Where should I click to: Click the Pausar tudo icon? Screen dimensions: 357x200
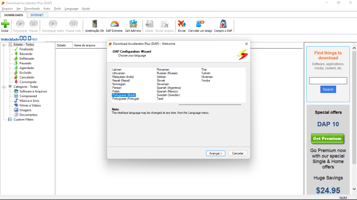pos(74,24)
